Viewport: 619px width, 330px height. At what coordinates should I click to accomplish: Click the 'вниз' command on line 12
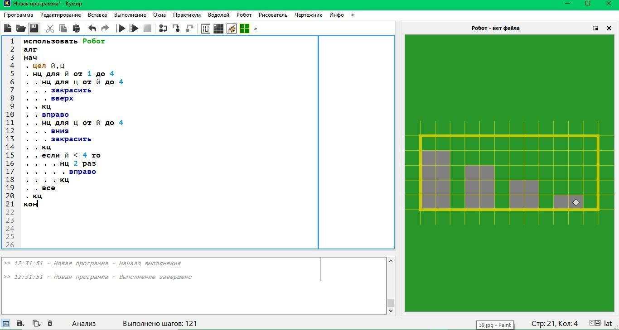point(60,131)
